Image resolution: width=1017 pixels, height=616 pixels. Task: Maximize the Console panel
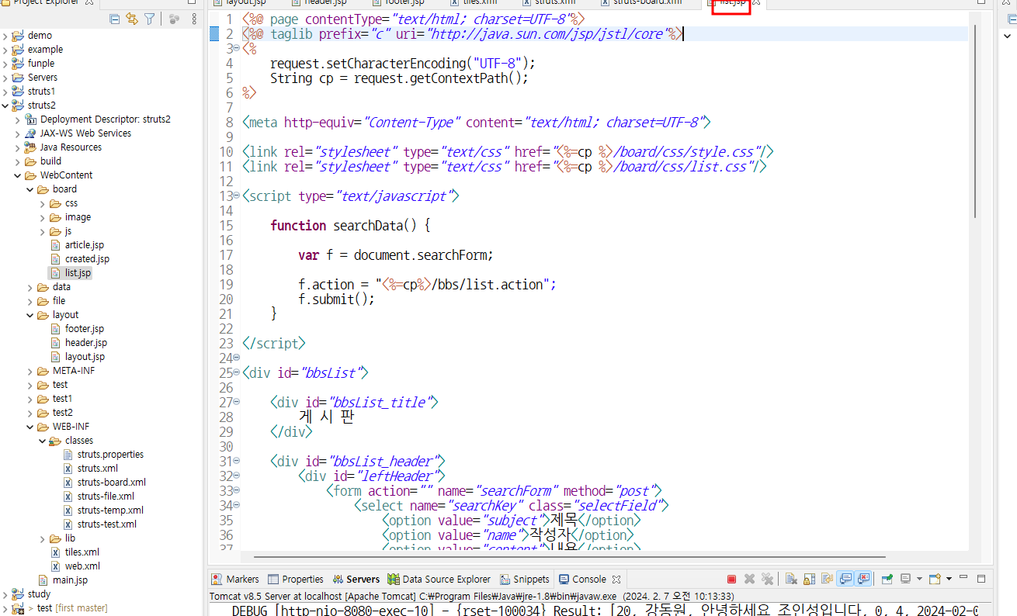pyautogui.click(x=981, y=579)
